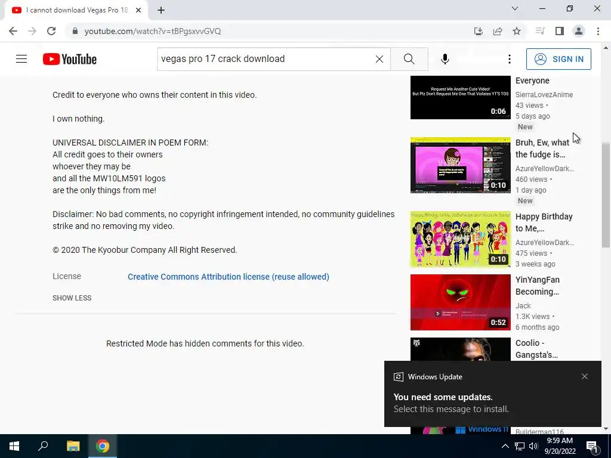Screen dimensions: 611x458
Task: Open File Explorer from taskbar
Action: [x=73, y=446]
